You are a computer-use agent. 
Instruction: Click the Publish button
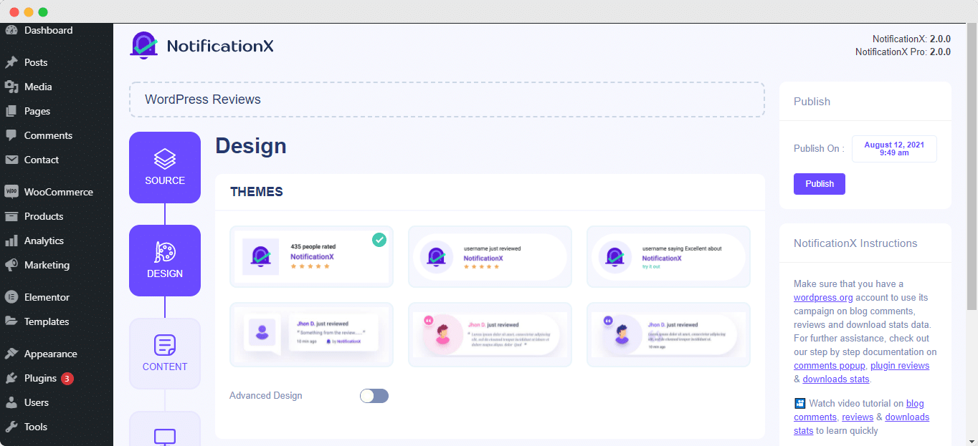coord(820,184)
